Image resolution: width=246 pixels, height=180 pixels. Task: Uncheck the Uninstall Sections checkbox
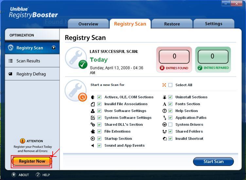[170, 97]
